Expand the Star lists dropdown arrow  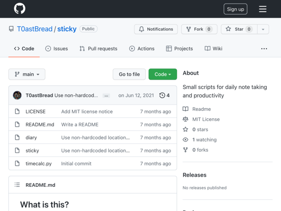[263, 29]
